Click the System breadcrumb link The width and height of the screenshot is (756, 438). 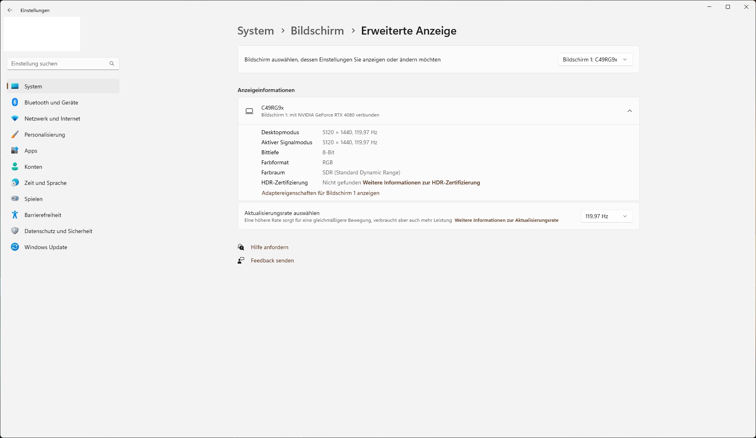[256, 31]
